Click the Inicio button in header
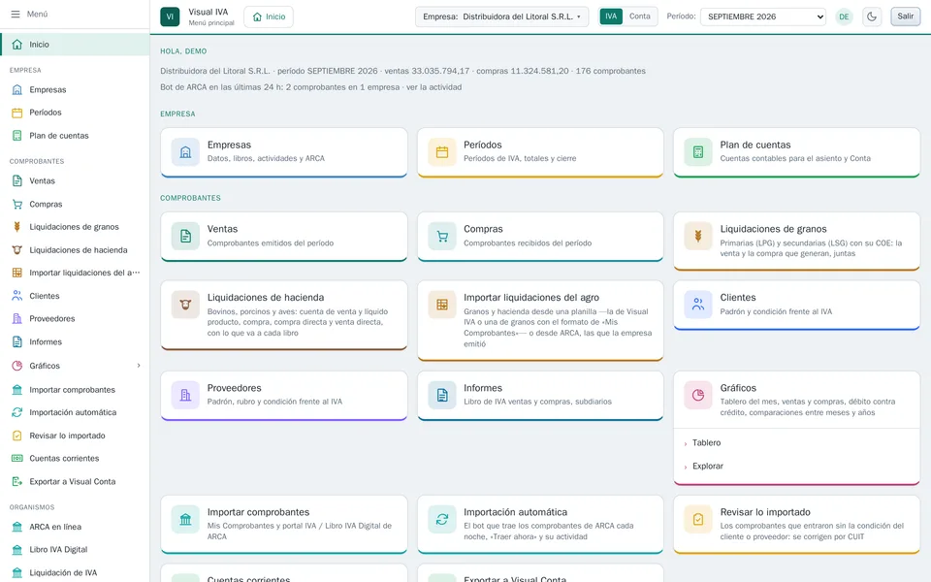This screenshot has height=582, width=931. coord(269,16)
